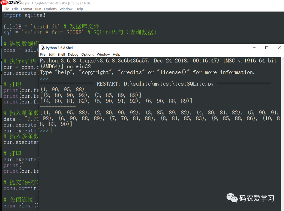Click the Python Shell title bar icon
284x211 pixels.
43,48
